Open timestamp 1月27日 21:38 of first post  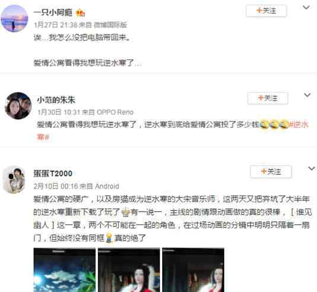(56, 25)
